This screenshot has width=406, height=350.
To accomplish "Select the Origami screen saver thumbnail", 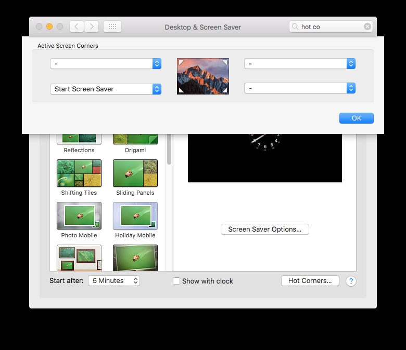I will 135,139.
